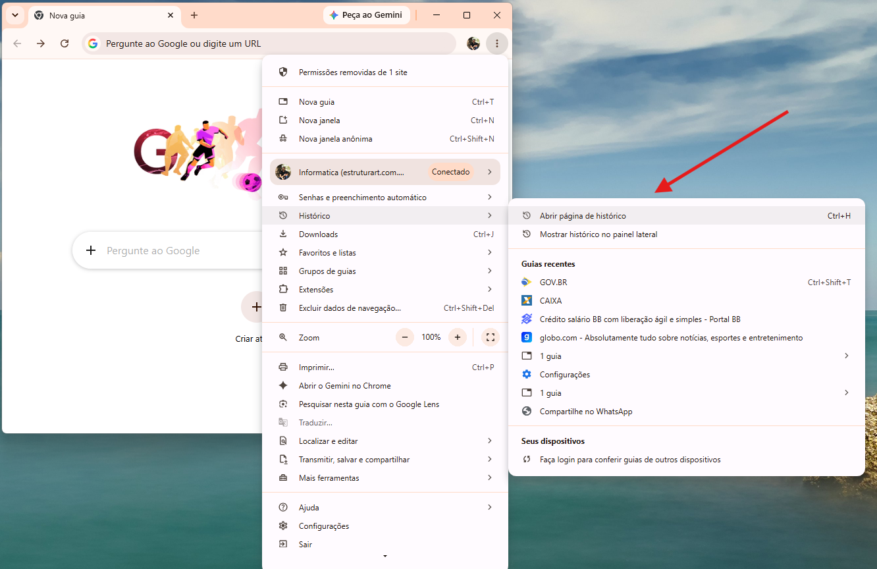Open a new tab with the plus button

coord(194,15)
